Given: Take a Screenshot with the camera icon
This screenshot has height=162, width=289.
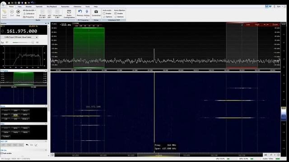Looking at the screenshot, I should tap(96, 13).
